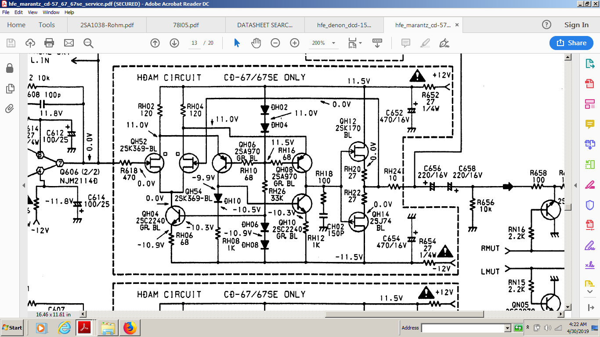The width and height of the screenshot is (600, 337).
Task: Activate the Selection arrow tool
Action: coord(237,43)
